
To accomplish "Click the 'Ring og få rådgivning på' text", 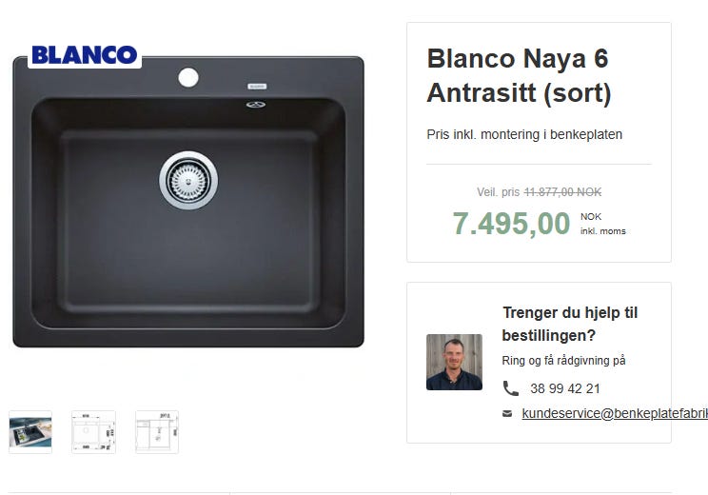I will pyautogui.click(x=563, y=361).
